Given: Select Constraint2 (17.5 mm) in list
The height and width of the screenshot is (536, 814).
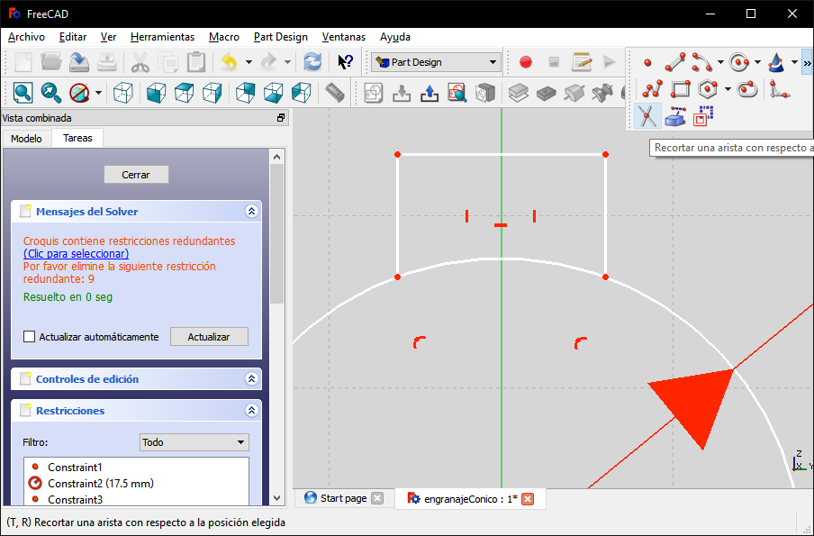Looking at the screenshot, I should pos(100,484).
